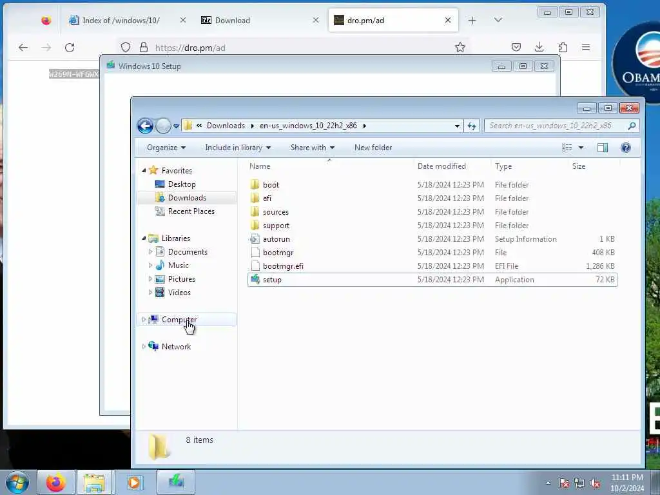This screenshot has height=495, width=660.
Task: Click the search magnifier icon in Explorer
Action: pyautogui.click(x=632, y=126)
